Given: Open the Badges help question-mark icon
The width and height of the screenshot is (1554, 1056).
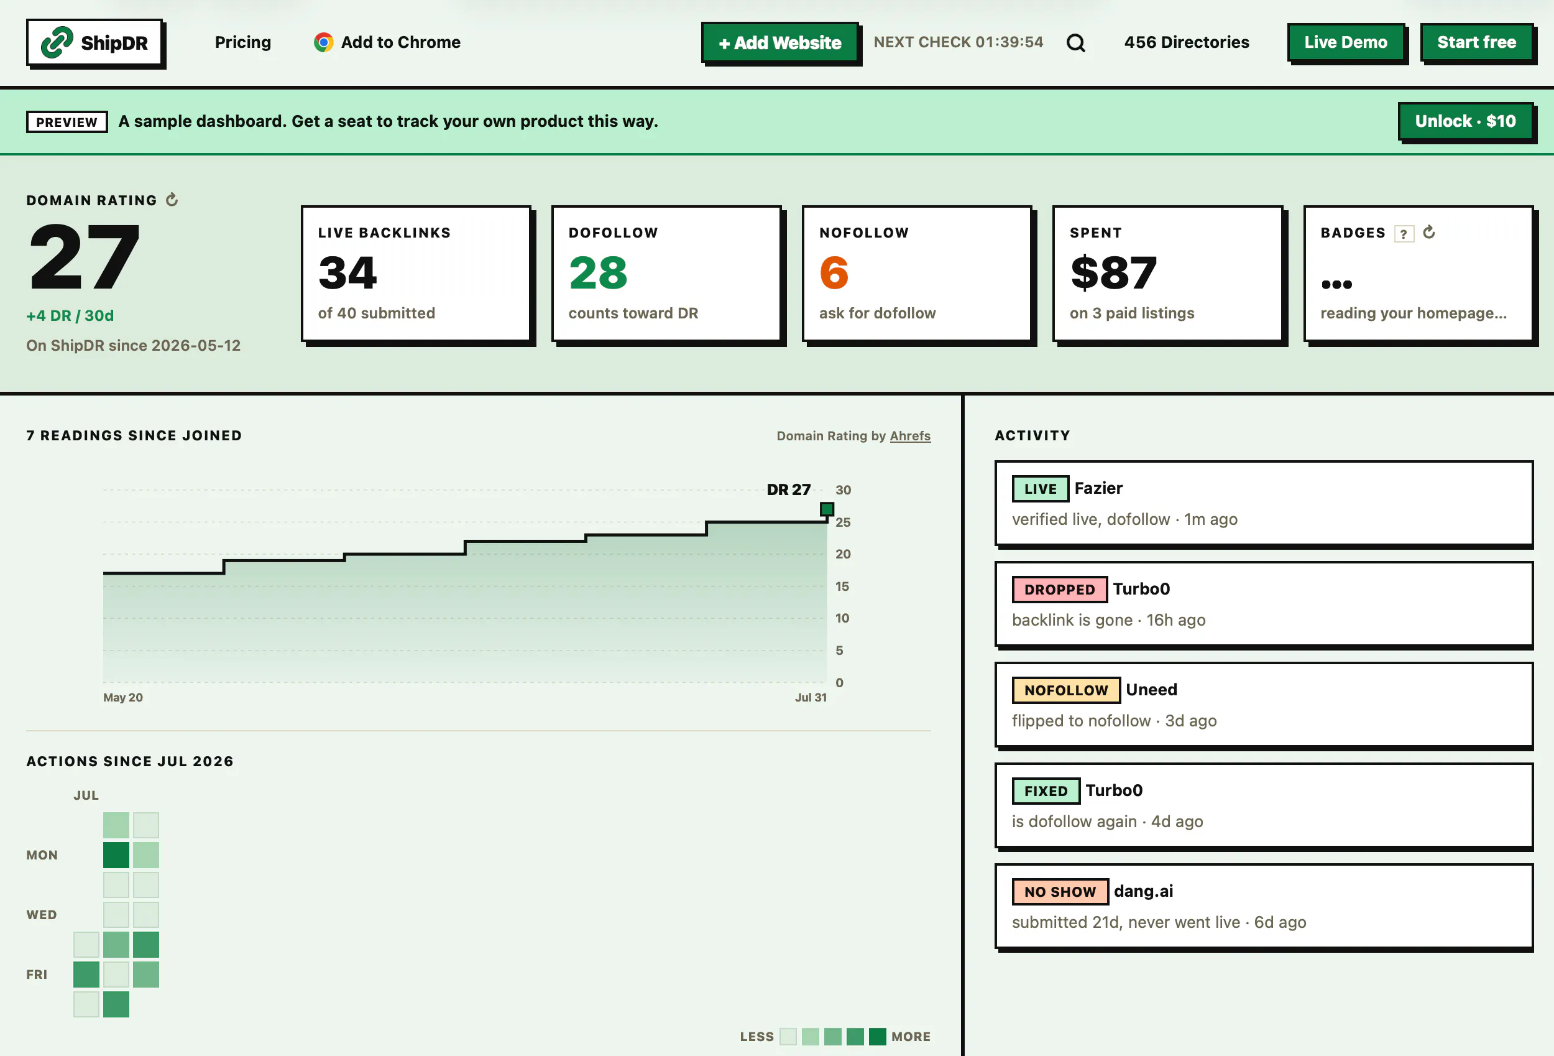Looking at the screenshot, I should click(x=1404, y=234).
